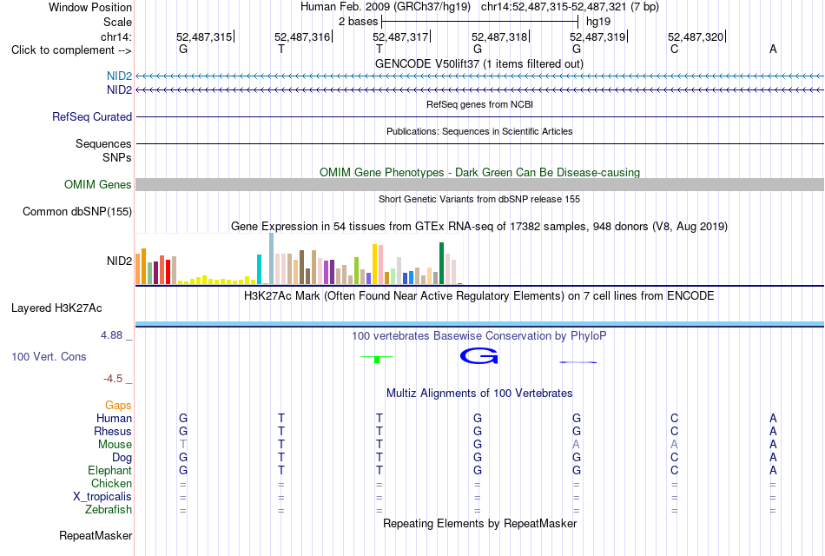
Task: Click the GENCODE V50lift37 track title
Action: (x=478, y=63)
